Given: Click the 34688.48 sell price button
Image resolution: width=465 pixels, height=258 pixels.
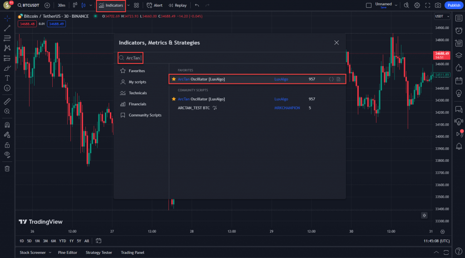Looking at the screenshot, I should (27, 24).
